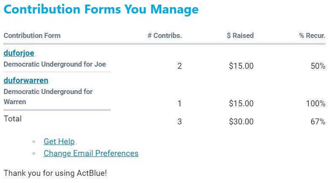Click the duforwarren contributions count of 1

[180, 103]
